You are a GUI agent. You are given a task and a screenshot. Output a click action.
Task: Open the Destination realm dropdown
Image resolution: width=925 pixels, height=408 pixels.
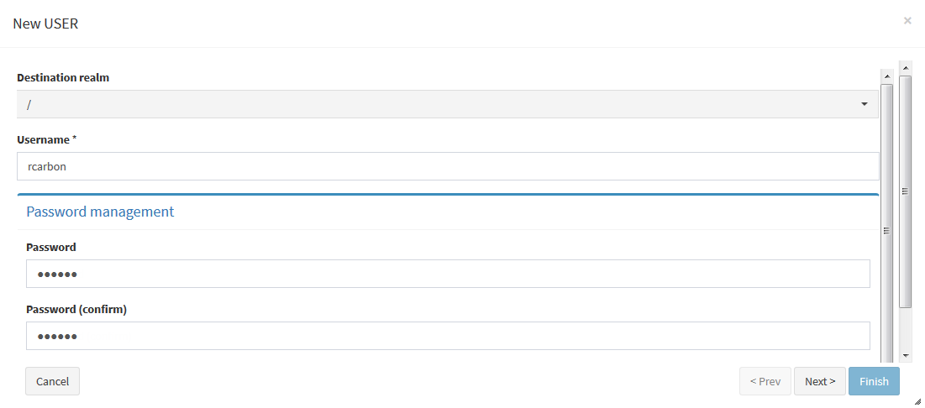coord(447,104)
